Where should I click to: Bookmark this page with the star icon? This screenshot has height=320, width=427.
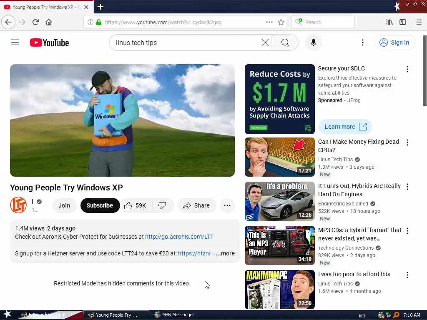pyautogui.click(x=281, y=22)
